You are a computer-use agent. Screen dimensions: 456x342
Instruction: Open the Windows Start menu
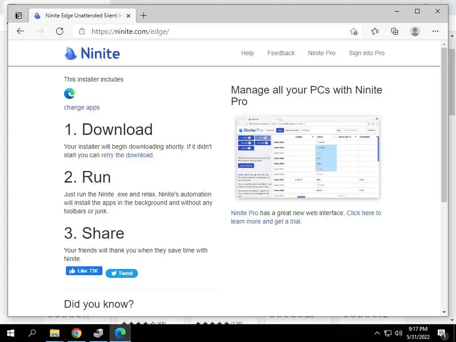click(11, 333)
